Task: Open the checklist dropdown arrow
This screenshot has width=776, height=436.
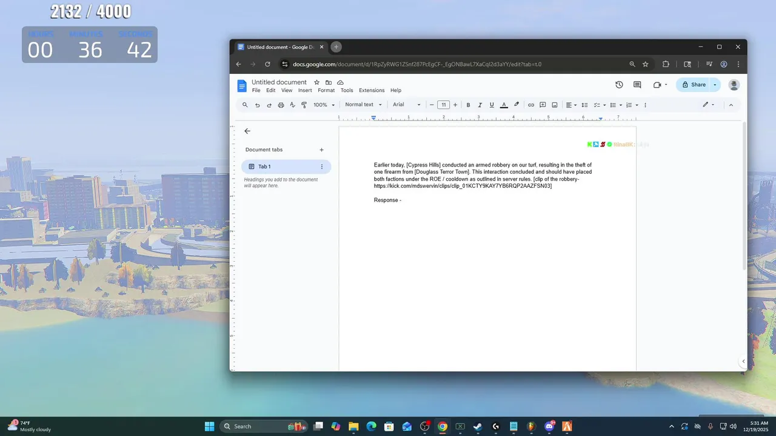Action: [x=604, y=105]
